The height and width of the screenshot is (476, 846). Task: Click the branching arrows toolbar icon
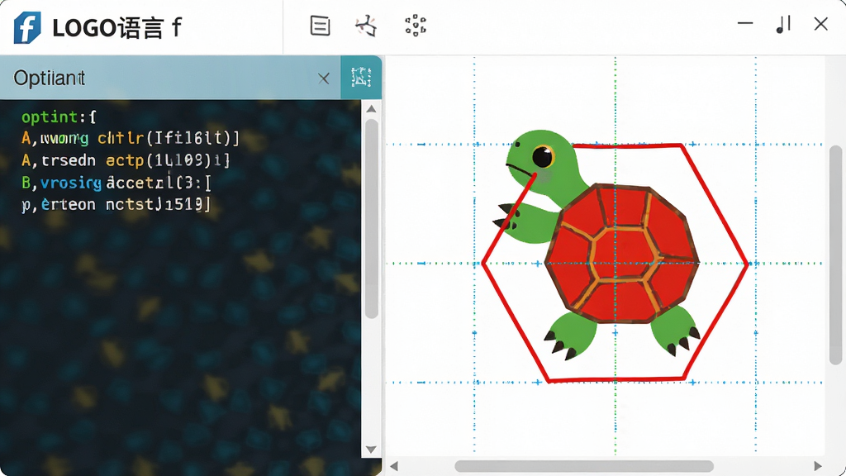(x=366, y=26)
